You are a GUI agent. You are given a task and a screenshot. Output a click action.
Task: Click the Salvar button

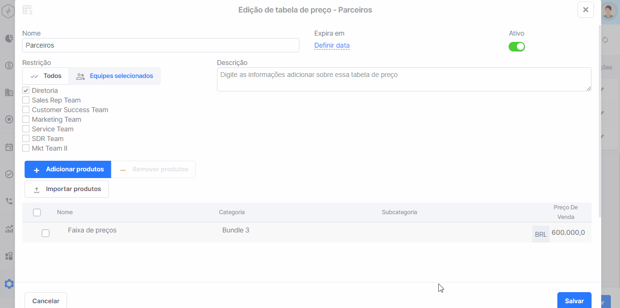[x=574, y=301]
